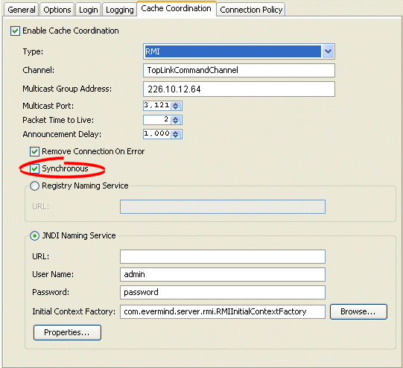Viewport: 403px width, 368px height.
Task: Switch to the General tab
Action: coord(22,10)
